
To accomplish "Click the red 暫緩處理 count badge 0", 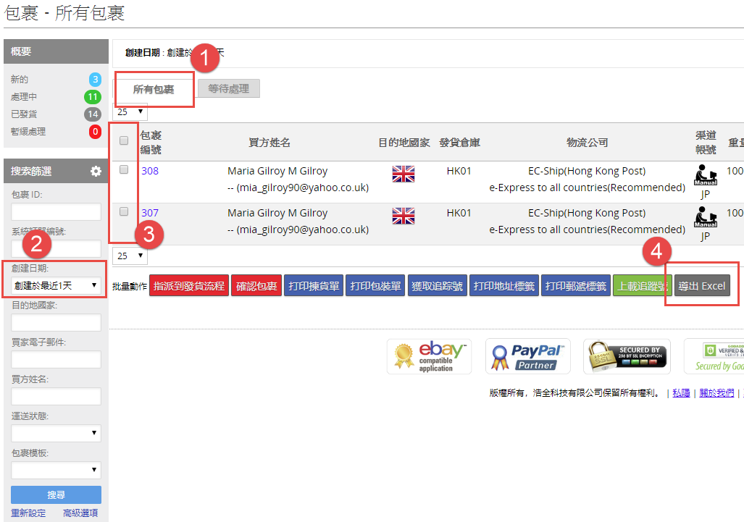I will 95,132.
